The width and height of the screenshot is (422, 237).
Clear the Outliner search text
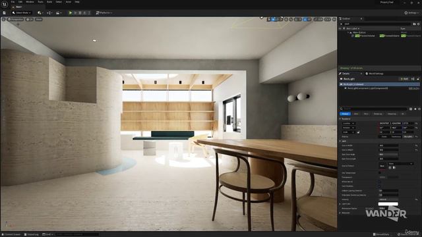click(342, 24)
